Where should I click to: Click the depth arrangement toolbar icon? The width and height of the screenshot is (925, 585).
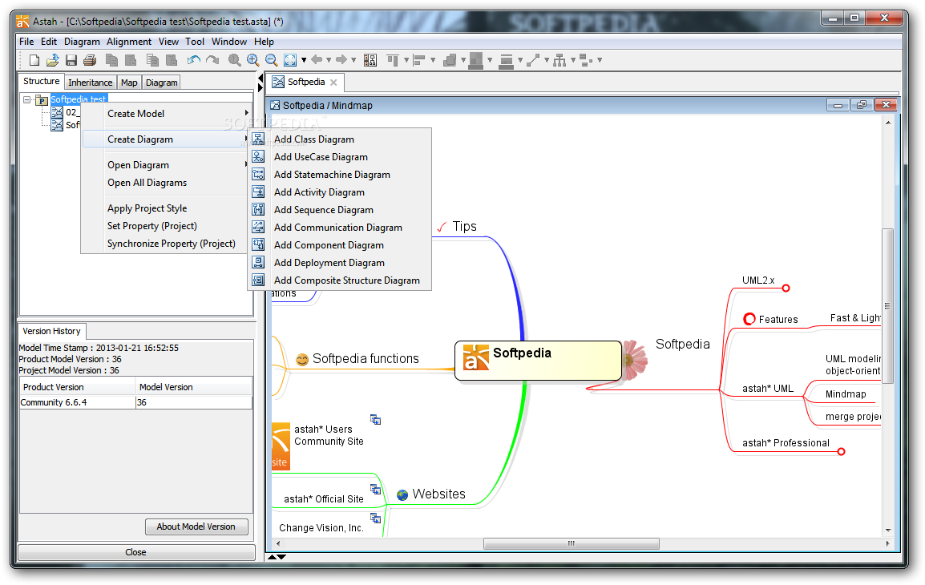(450, 60)
